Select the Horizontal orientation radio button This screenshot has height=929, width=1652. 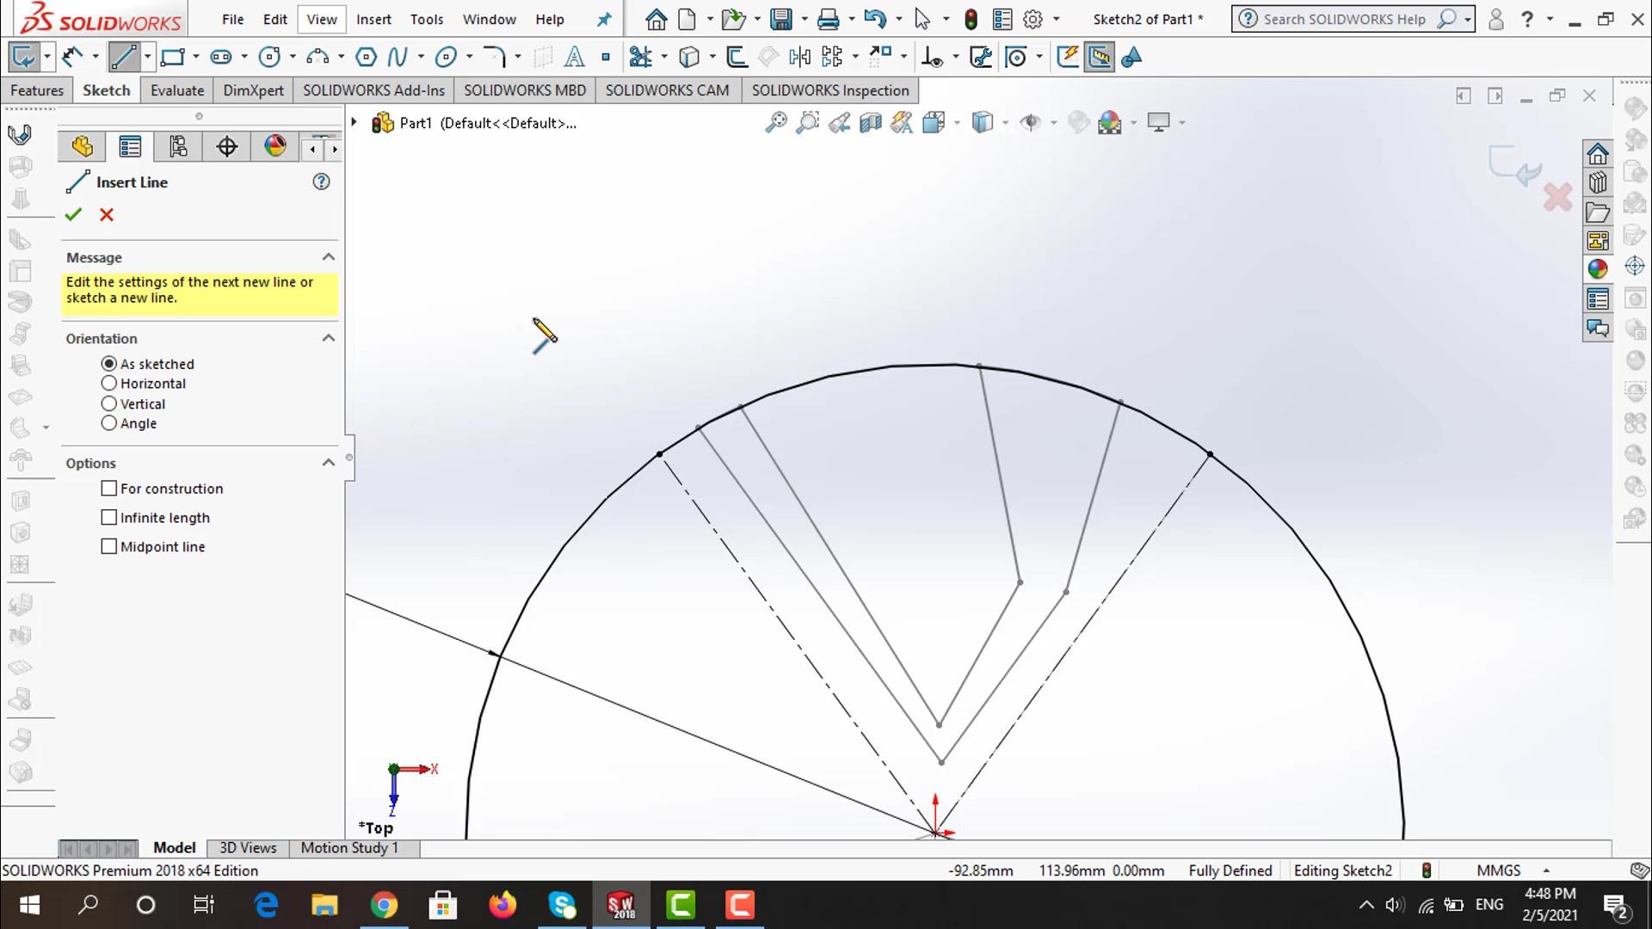pos(109,384)
